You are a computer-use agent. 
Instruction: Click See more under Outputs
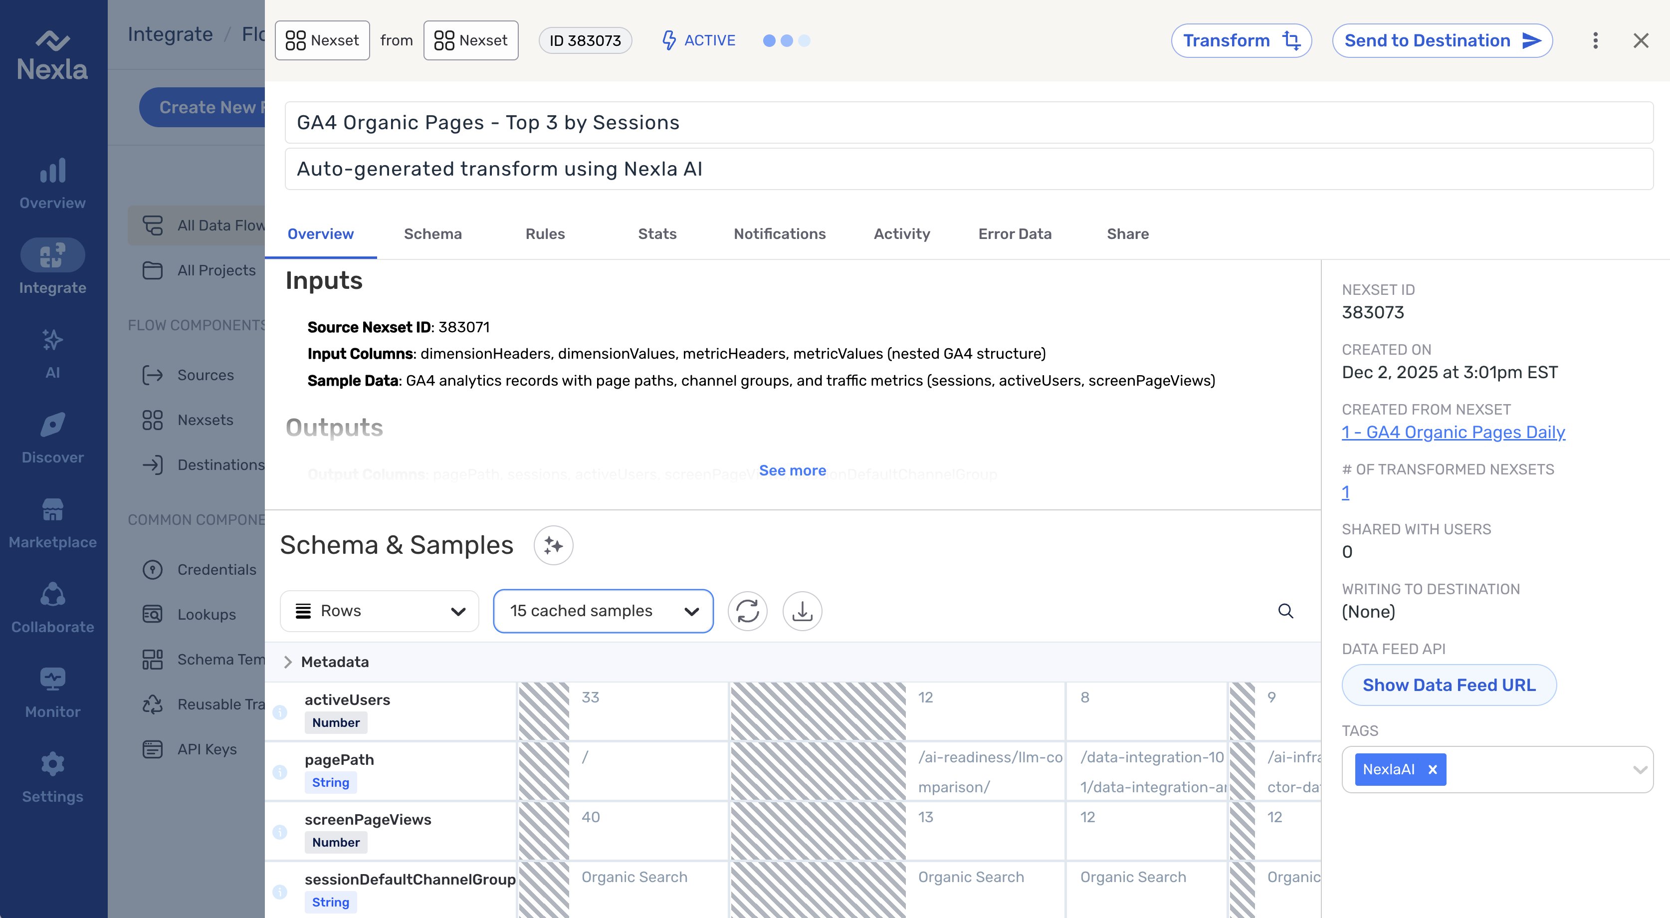point(792,470)
